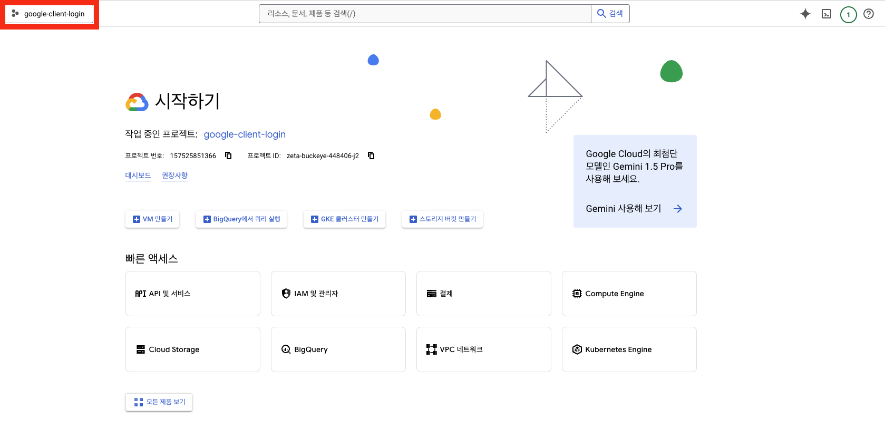Image resolution: width=885 pixels, height=448 pixels.
Task: Focus the resource search input field
Action: click(x=424, y=14)
